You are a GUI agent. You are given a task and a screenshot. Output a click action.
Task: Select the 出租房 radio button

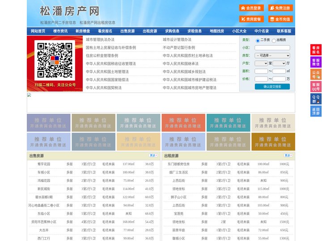(x=274, y=41)
